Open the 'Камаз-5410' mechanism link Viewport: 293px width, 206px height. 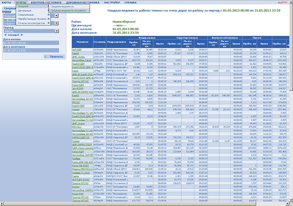(78, 194)
